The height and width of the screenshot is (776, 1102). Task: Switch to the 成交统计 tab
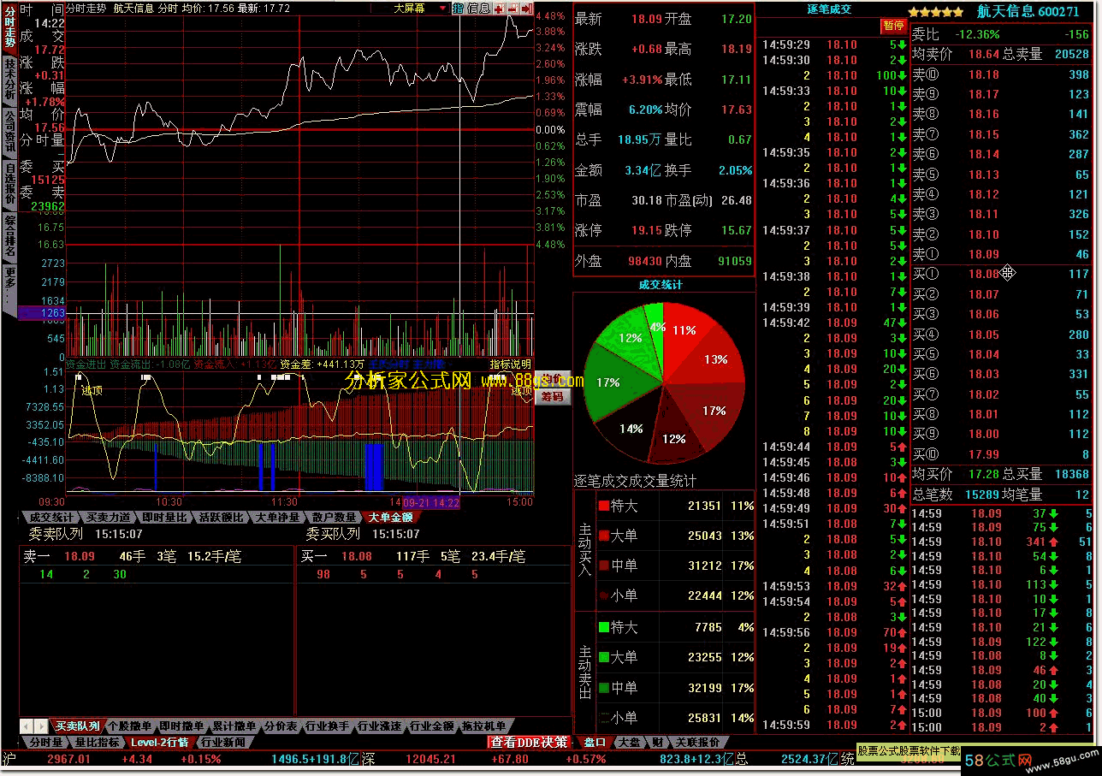pyautogui.click(x=50, y=517)
